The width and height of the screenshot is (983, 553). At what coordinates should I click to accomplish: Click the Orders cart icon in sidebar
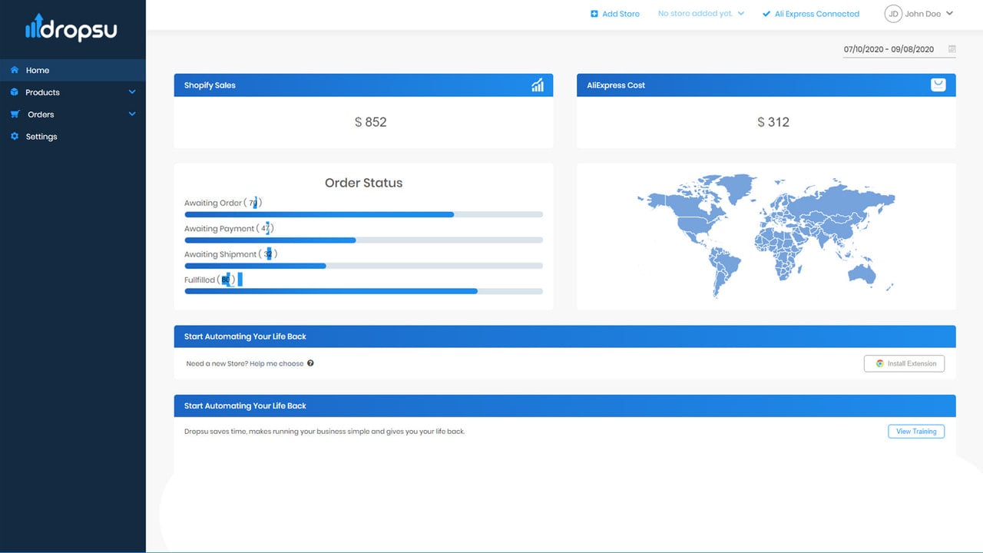tap(15, 114)
